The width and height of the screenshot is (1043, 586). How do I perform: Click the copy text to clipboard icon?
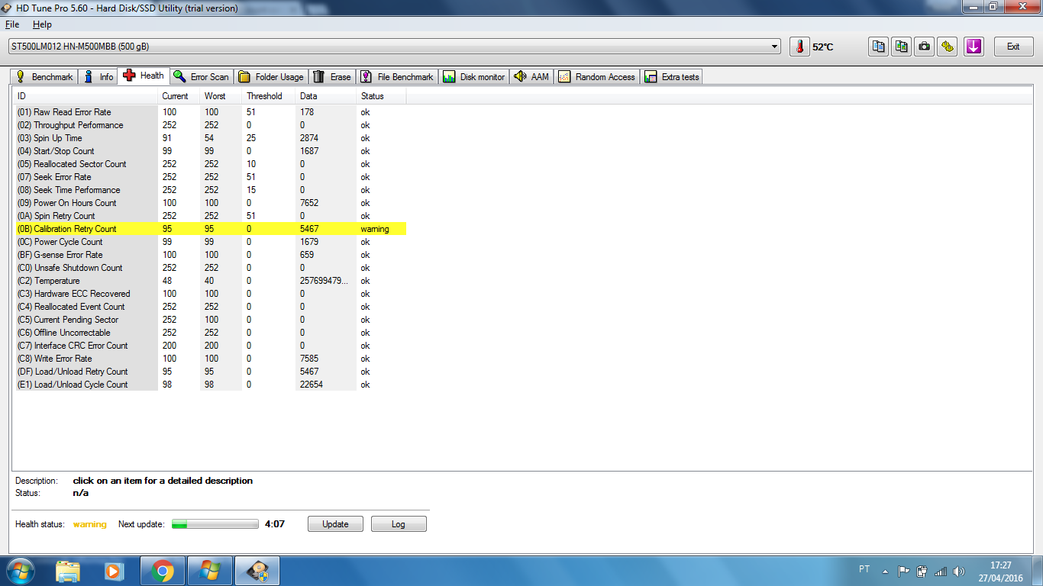tap(879, 47)
